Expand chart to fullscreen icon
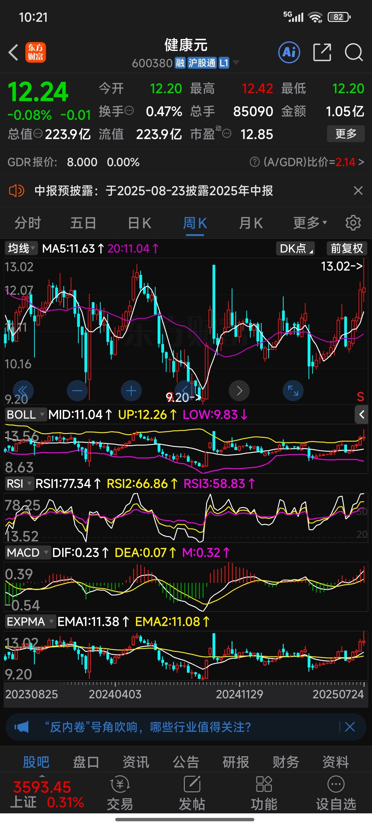Image resolution: width=372 pixels, height=828 pixels. [x=293, y=390]
